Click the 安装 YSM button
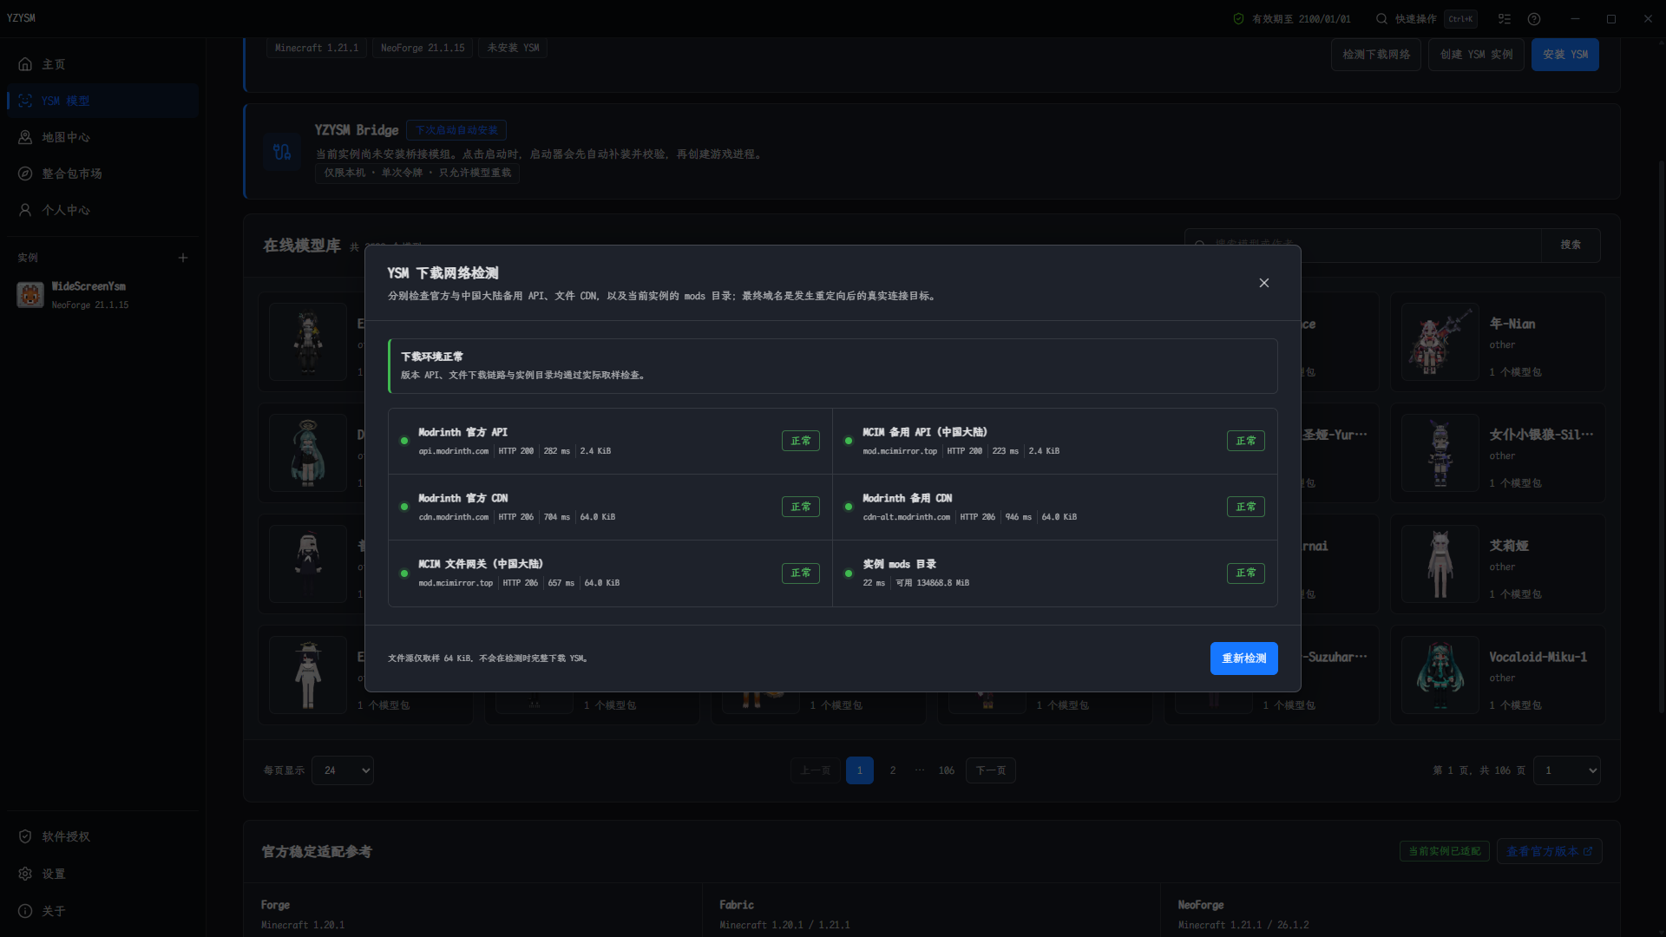 1565,55
